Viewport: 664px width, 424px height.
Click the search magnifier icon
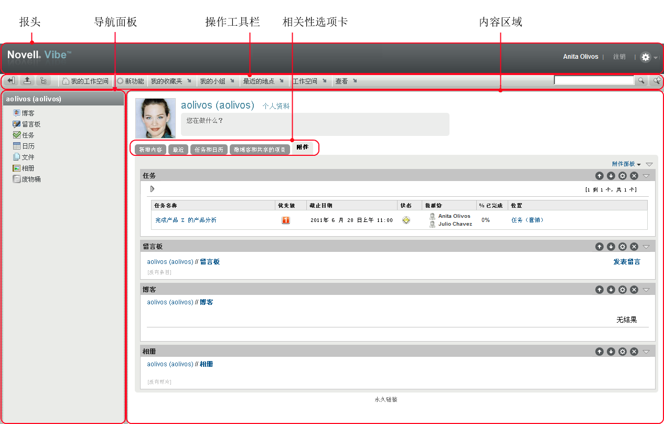click(x=641, y=81)
